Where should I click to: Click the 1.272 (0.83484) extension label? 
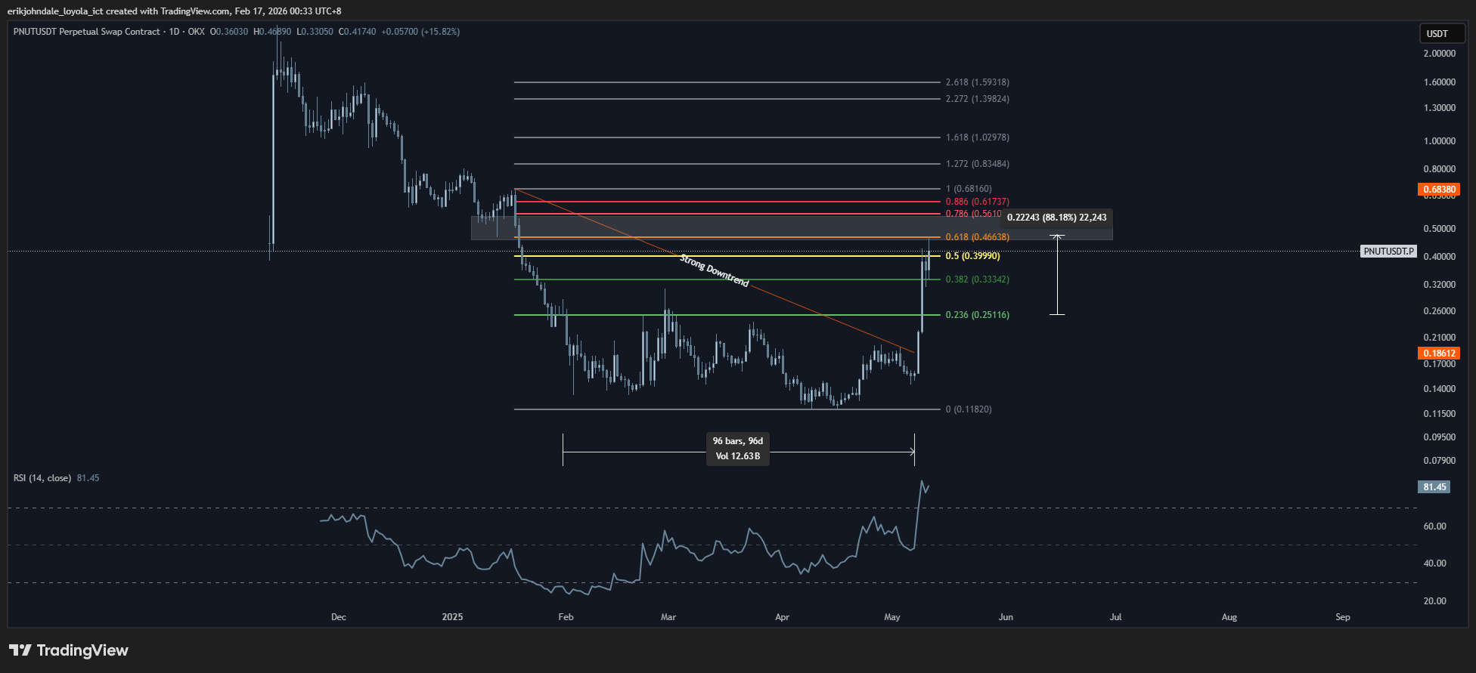(x=977, y=164)
